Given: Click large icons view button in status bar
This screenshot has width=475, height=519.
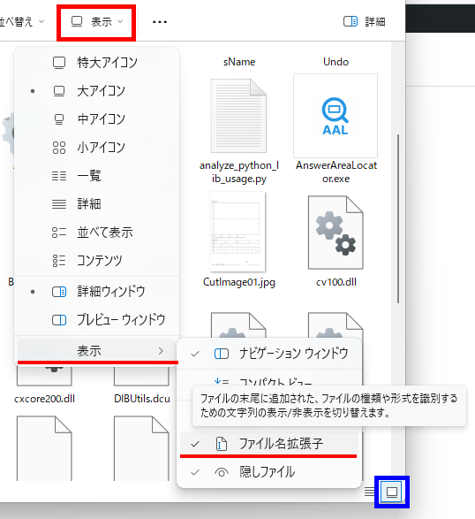Looking at the screenshot, I should [x=392, y=492].
